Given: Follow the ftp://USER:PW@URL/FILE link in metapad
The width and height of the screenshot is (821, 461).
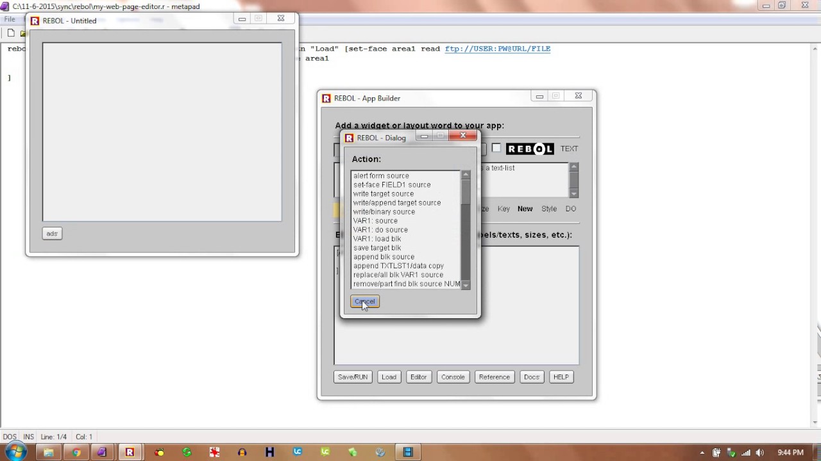Looking at the screenshot, I should (498, 49).
